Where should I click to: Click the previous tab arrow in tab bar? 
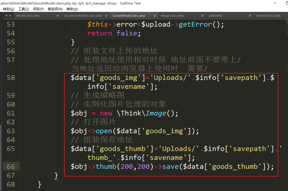pos(6,16)
